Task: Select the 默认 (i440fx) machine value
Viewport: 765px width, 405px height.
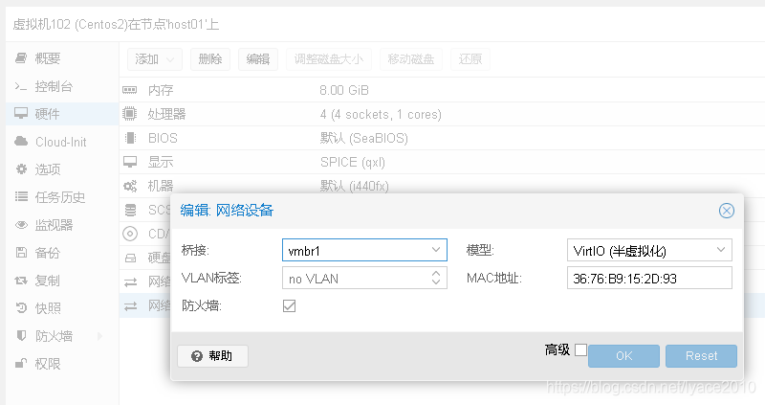Action: pos(355,186)
